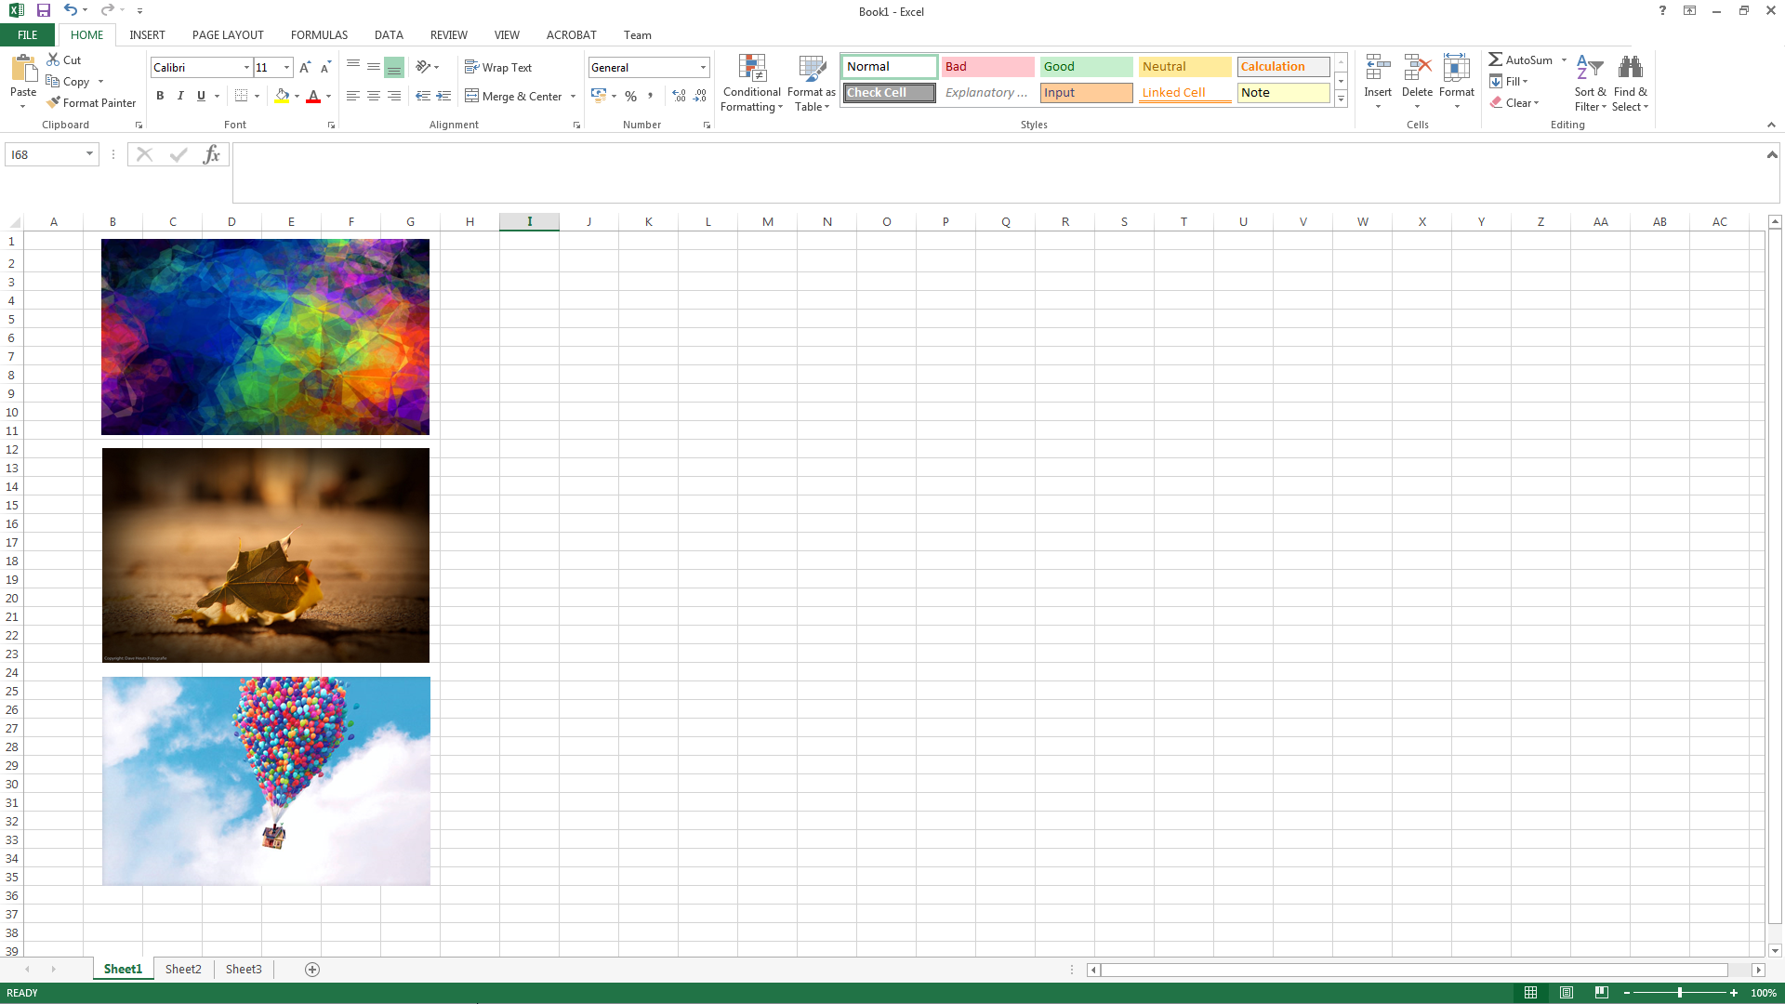
Task: Apply Percent Style number format
Action: [630, 96]
